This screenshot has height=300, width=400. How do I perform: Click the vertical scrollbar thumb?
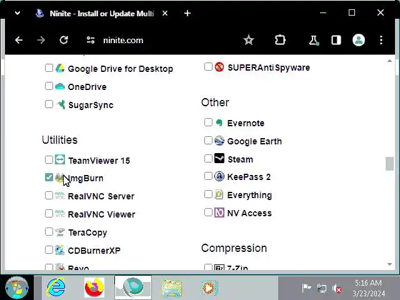point(389,164)
